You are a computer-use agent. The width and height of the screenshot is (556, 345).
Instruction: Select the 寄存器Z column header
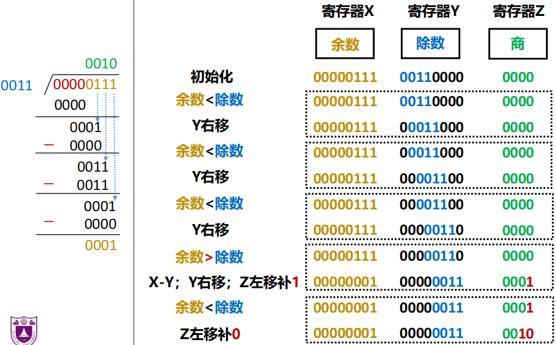click(x=518, y=12)
